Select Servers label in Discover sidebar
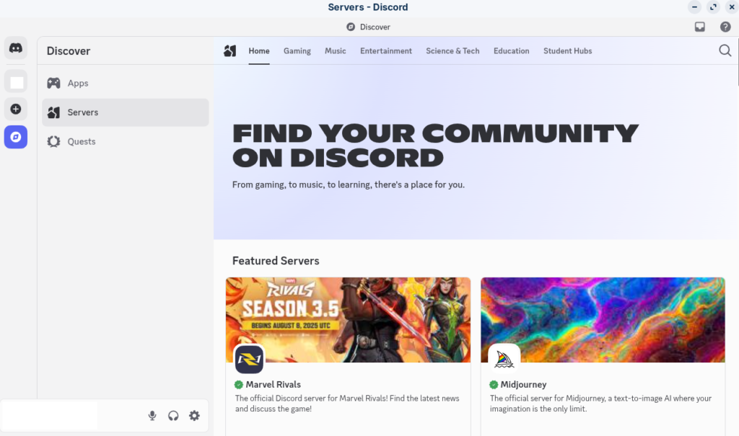Screen dimensions: 739x436 (x=83, y=112)
